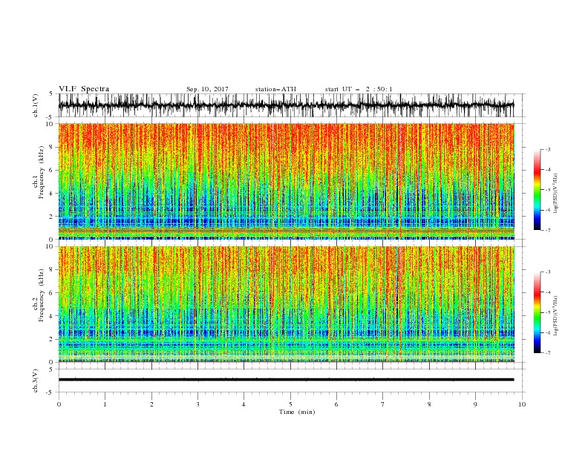The image size is (588, 454).
Task: Click inside the ch.1 spectrogram panel
Action: [286, 181]
